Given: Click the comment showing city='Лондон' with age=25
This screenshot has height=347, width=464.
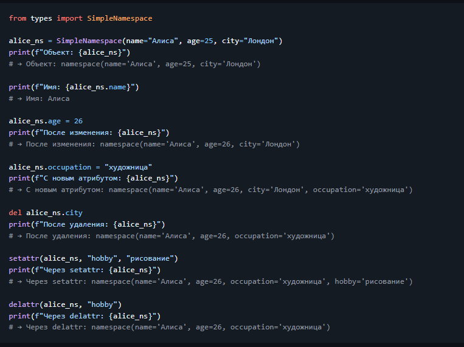Looking at the screenshot, I should click(134, 64).
